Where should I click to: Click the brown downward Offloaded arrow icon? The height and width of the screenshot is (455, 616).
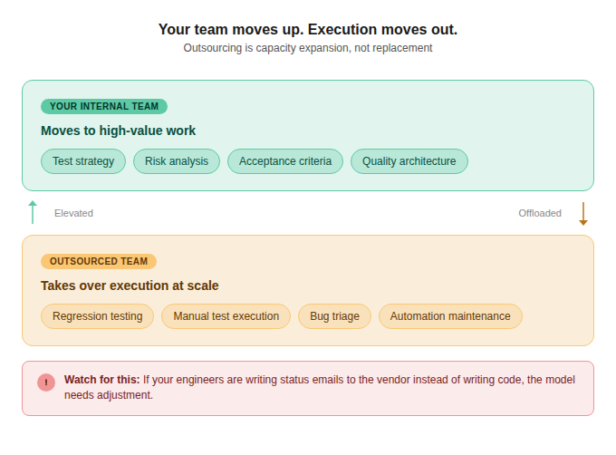[583, 213]
